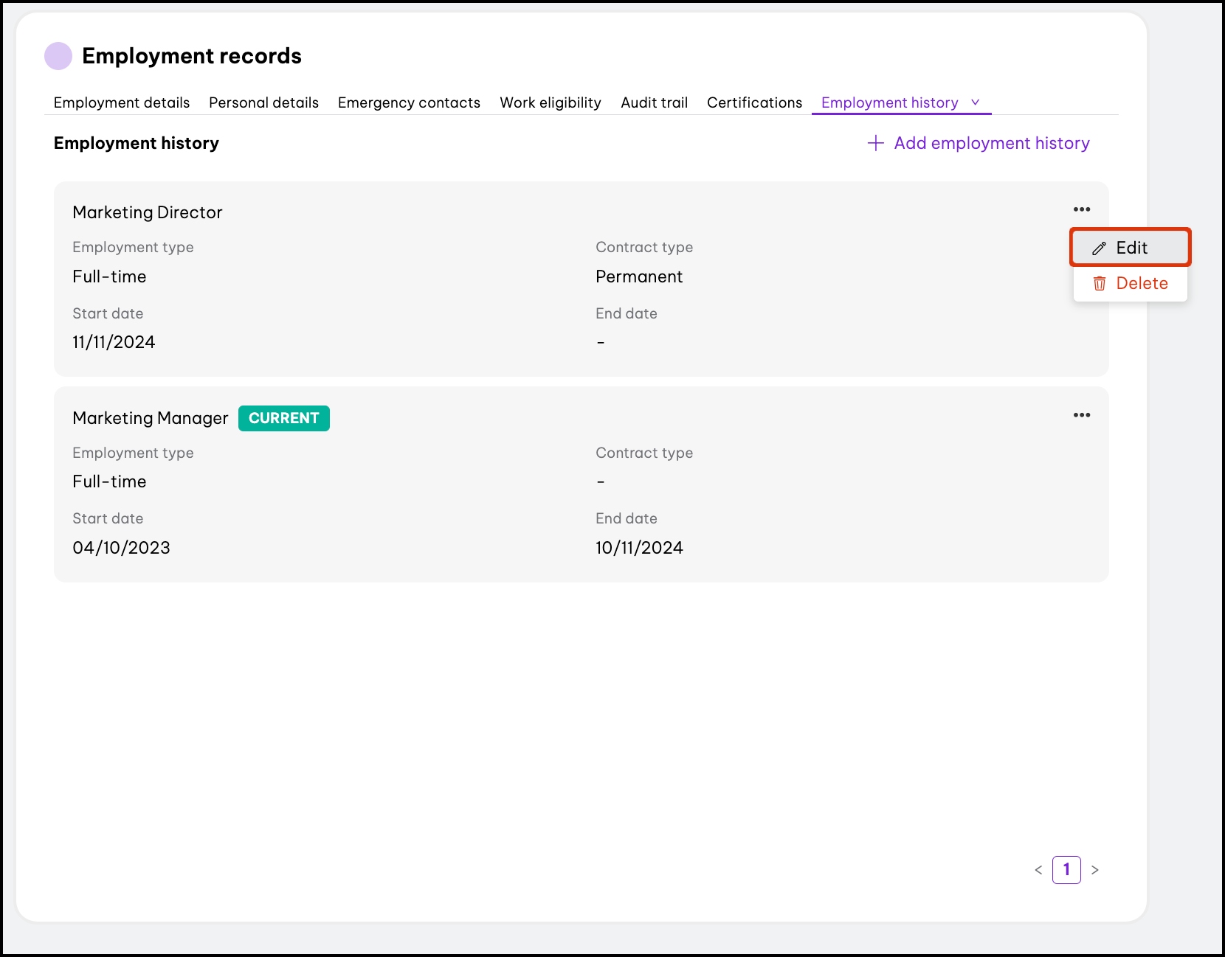Go to the previous page arrow
Image resolution: width=1225 pixels, height=957 pixels.
click(x=1038, y=870)
